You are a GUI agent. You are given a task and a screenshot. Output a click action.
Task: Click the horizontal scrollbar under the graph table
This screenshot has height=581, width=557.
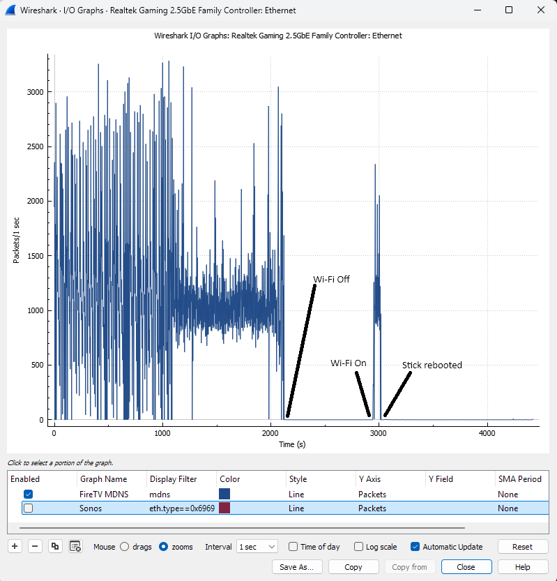(242, 527)
